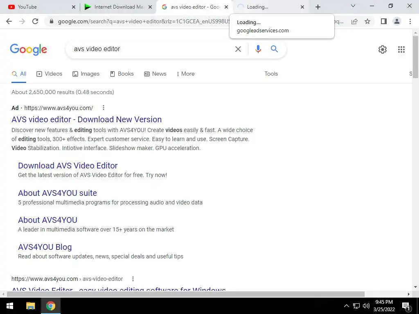
Task: Switch to Internet Download Manager tab
Action: coord(117,7)
